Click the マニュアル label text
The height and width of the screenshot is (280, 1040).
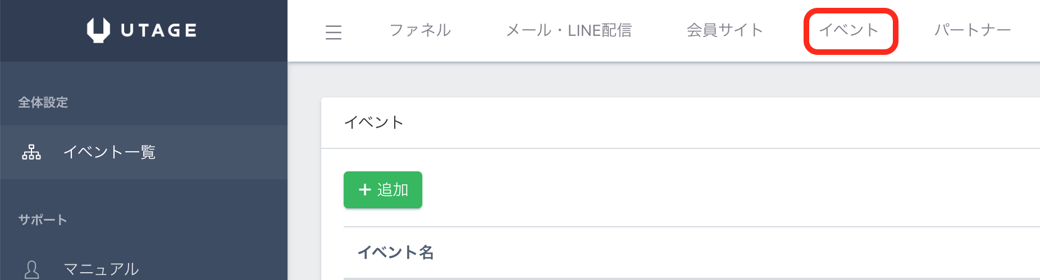(101, 269)
